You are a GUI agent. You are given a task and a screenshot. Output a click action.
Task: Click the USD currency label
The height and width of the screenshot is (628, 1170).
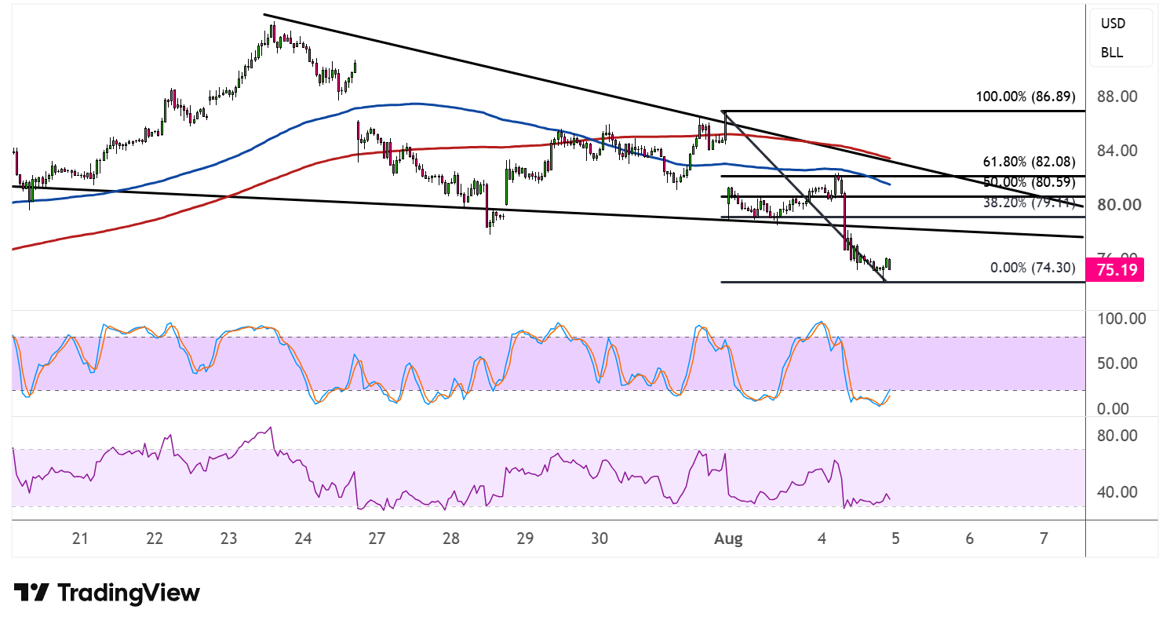1113,24
